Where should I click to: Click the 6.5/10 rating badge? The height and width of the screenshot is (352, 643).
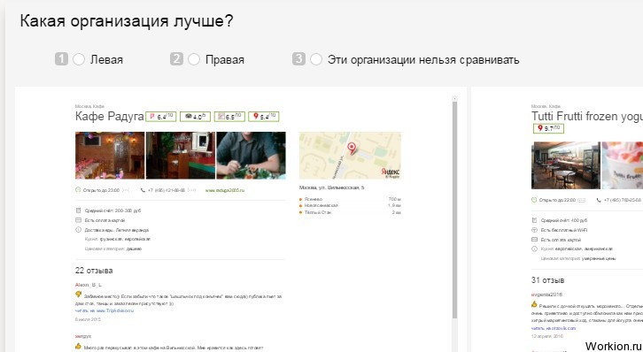tap(229, 117)
